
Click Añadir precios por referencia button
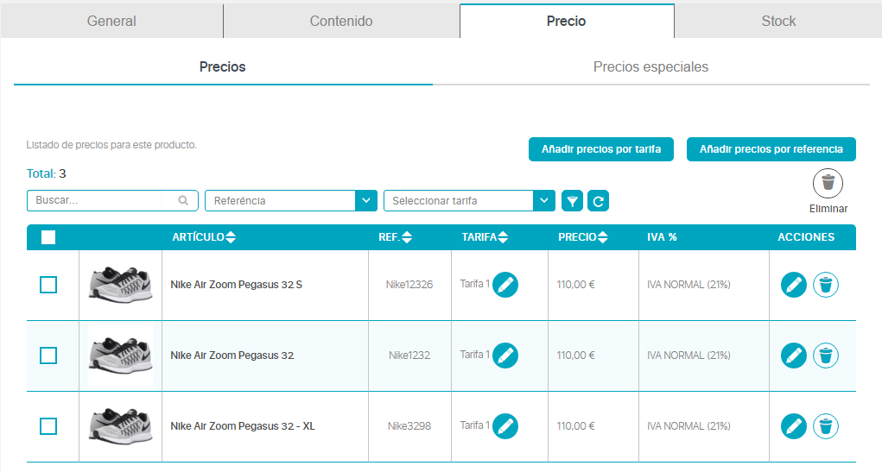tap(771, 149)
